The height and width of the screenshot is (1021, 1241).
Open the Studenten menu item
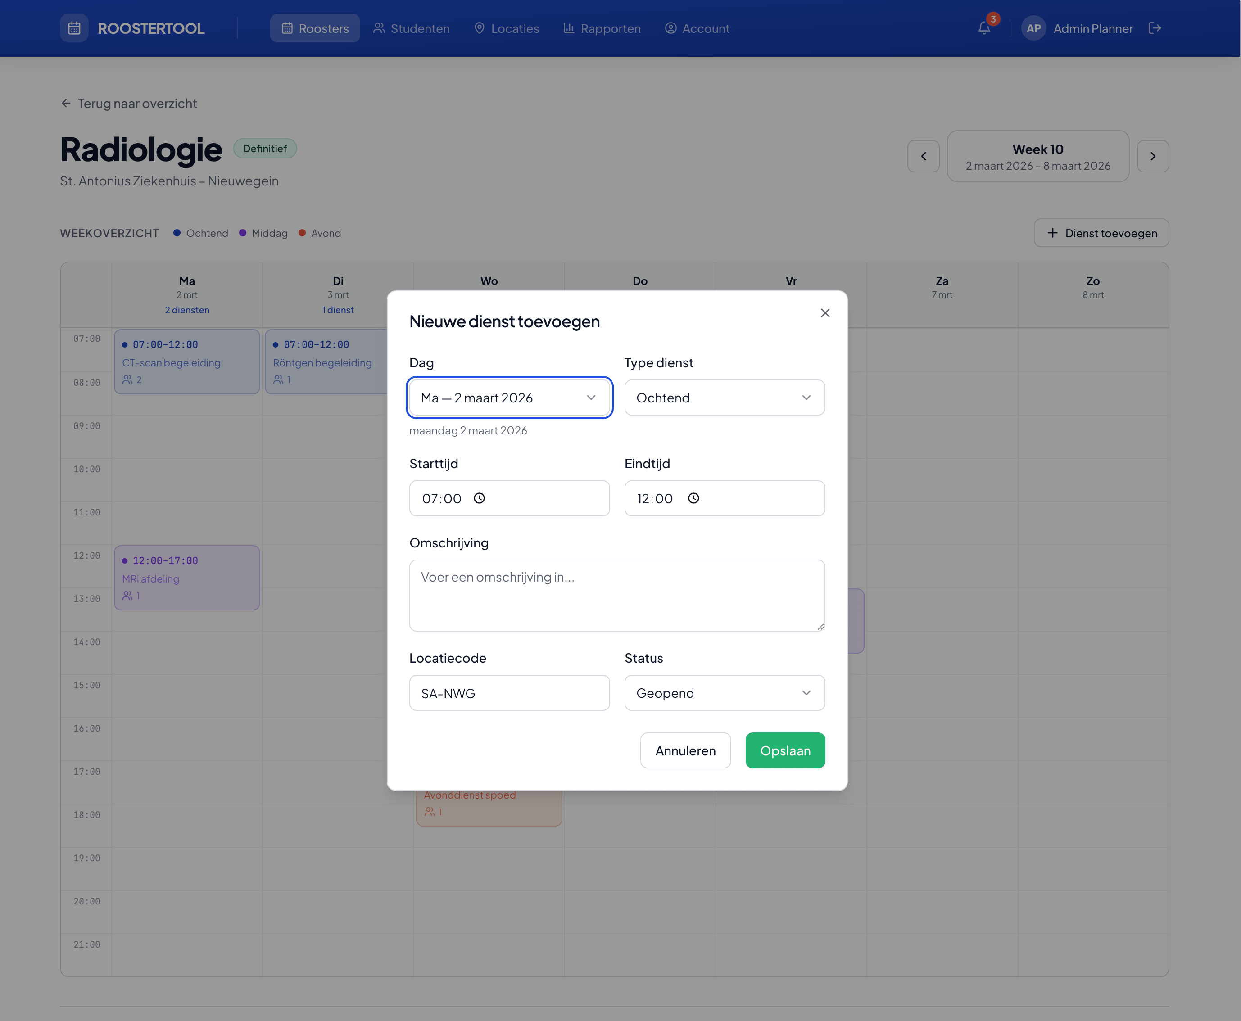click(x=411, y=28)
